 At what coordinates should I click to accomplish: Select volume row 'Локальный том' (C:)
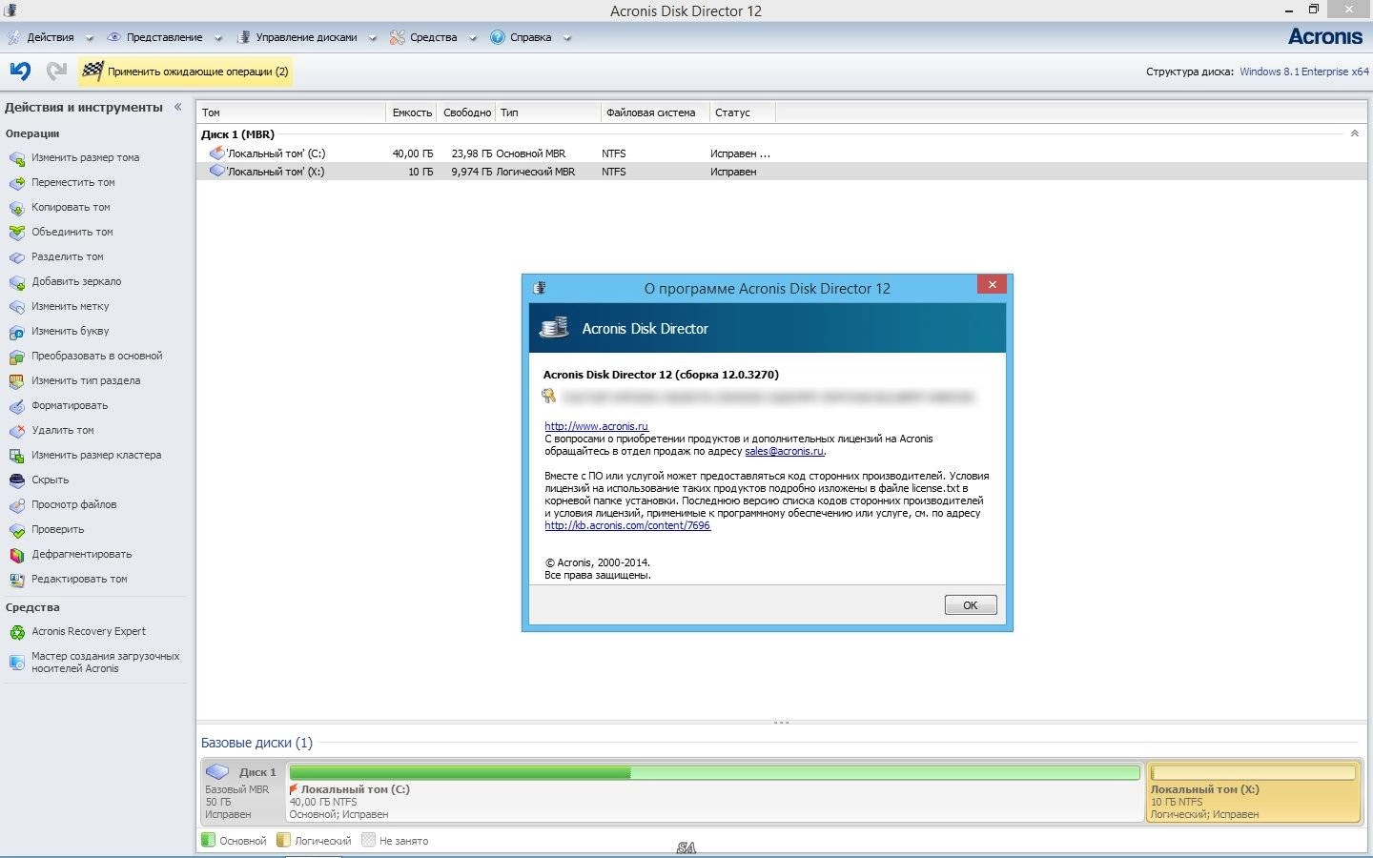coord(782,153)
